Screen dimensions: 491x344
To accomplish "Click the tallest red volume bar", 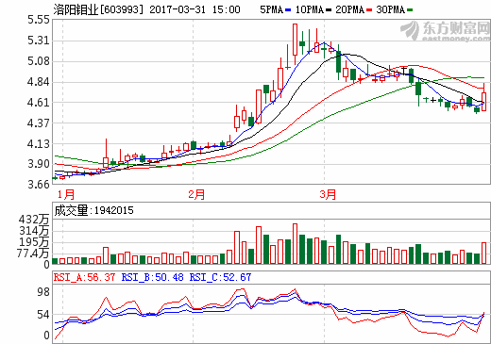I will [x=295, y=244].
